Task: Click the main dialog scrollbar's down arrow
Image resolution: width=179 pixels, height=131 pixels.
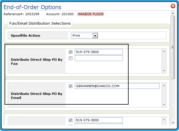Action: pyautogui.click(x=173, y=123)
